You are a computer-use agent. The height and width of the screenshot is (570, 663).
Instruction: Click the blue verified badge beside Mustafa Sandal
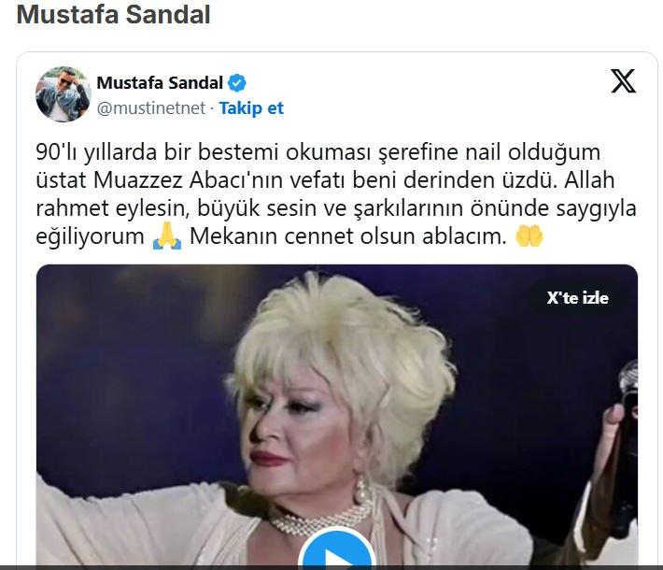(x=237, y=82)
